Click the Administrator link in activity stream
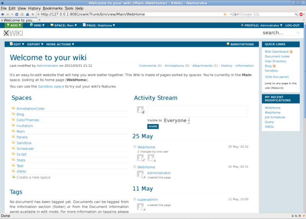 click(x=159, y=173)
